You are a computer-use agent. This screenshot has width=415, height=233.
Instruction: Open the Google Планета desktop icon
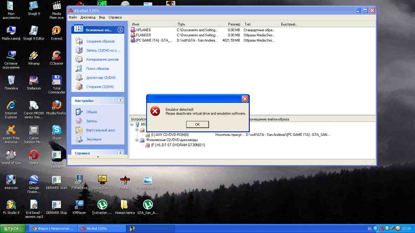pos(34,184)
